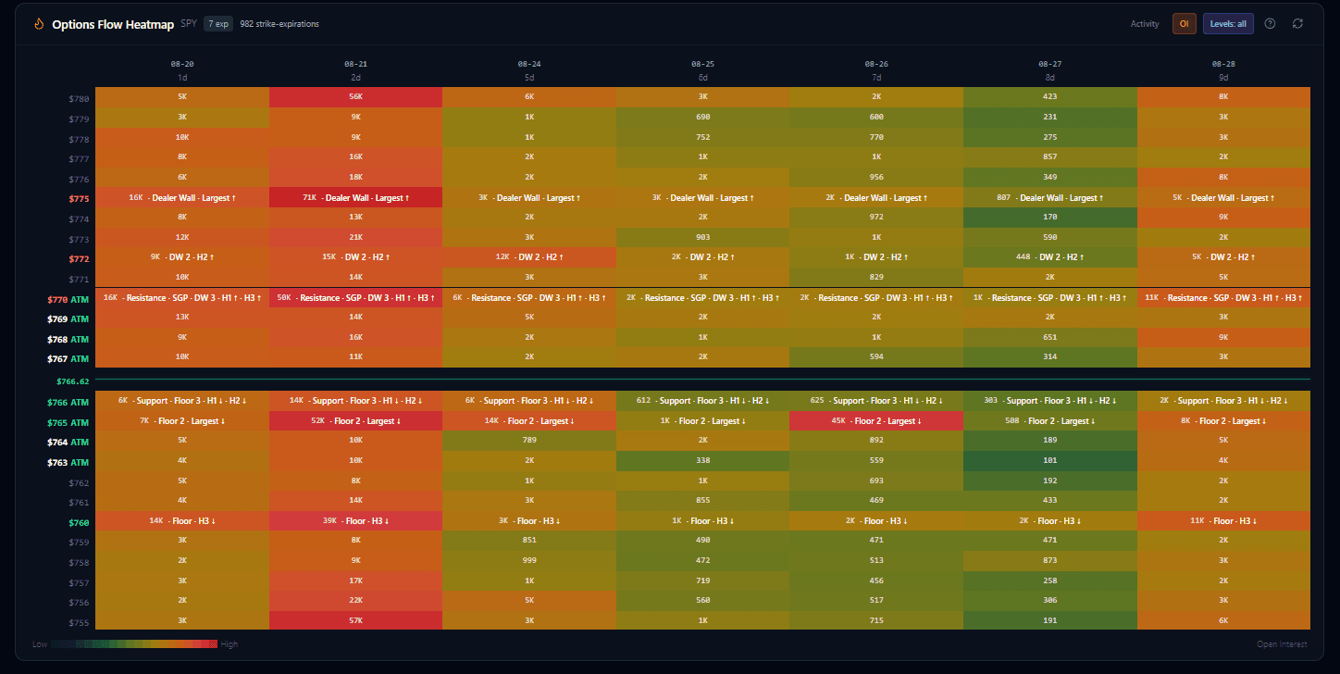This screenshot has height=674, width=1340.
Task: Click the 423 heatmap cell
Action: point(1049,96)
